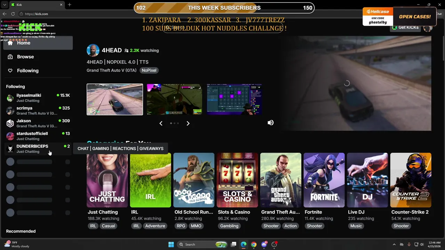Image resolution: width=445 pixels, height=250 pixels.
Task: Click 4HEAD's profile picture
Action: coord(93,50)
